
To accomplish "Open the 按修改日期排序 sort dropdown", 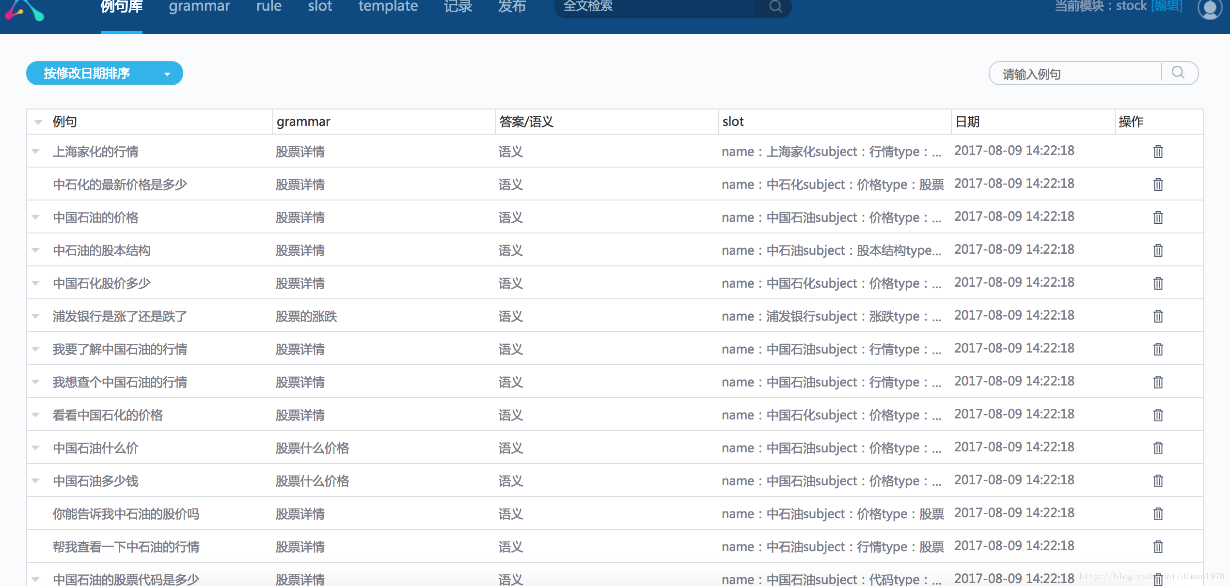I will click(x=105, y=73).
